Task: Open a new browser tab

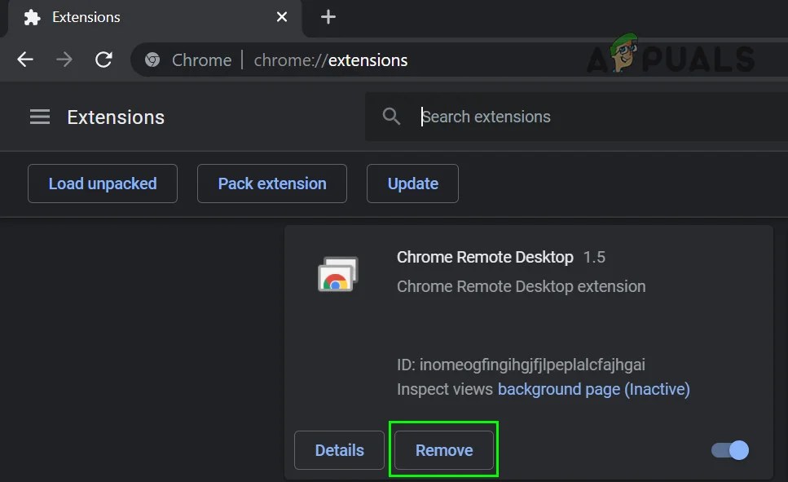Action: pyautogui.click(x=328, y=16)
